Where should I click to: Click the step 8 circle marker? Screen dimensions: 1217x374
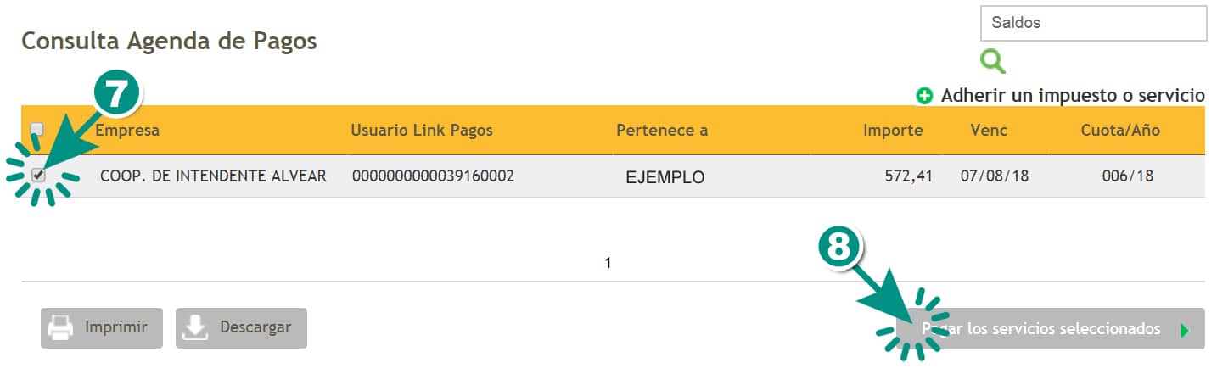point(838,248)
